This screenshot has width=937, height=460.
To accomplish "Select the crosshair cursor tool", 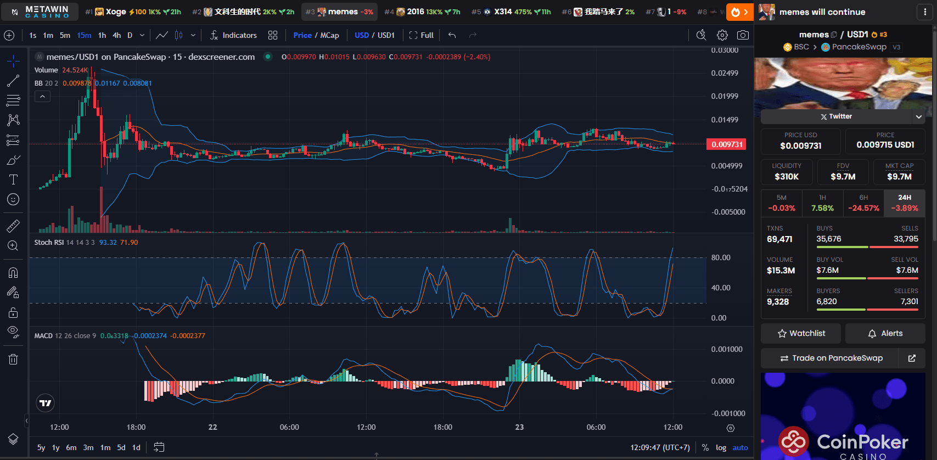I will tap(13, 60).
